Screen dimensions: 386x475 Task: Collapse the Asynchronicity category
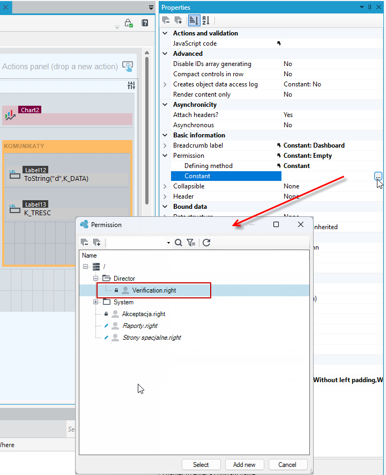coord(165,105)
